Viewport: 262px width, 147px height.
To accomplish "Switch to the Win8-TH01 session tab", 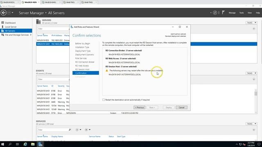I will click(x=70, y=2).
